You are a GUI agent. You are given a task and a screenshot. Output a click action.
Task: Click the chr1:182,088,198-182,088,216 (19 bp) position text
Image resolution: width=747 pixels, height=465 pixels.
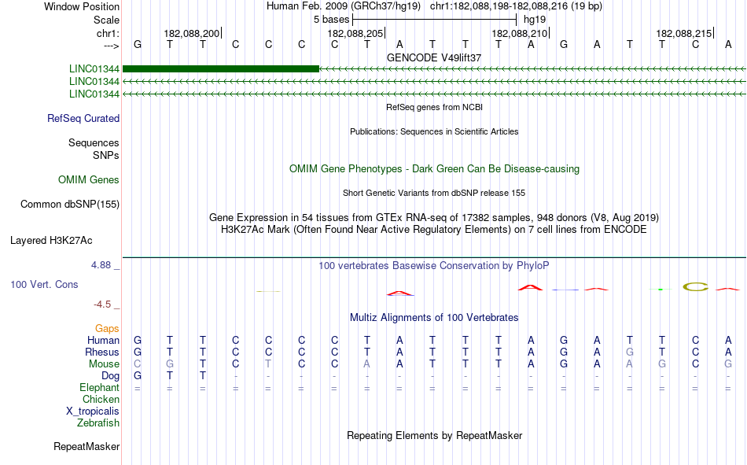click(x=516, y=6)
